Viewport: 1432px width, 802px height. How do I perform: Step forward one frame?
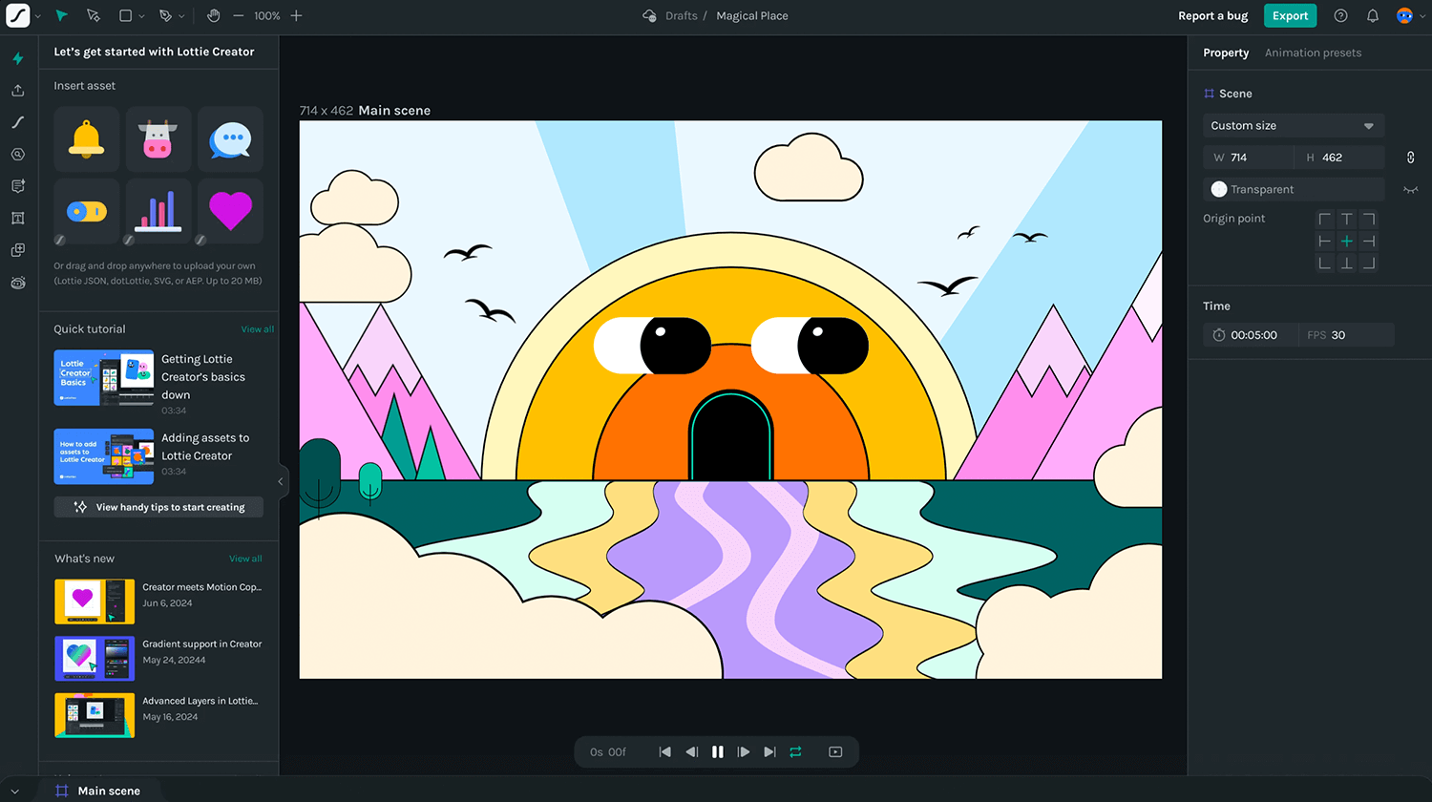(744, 752)
